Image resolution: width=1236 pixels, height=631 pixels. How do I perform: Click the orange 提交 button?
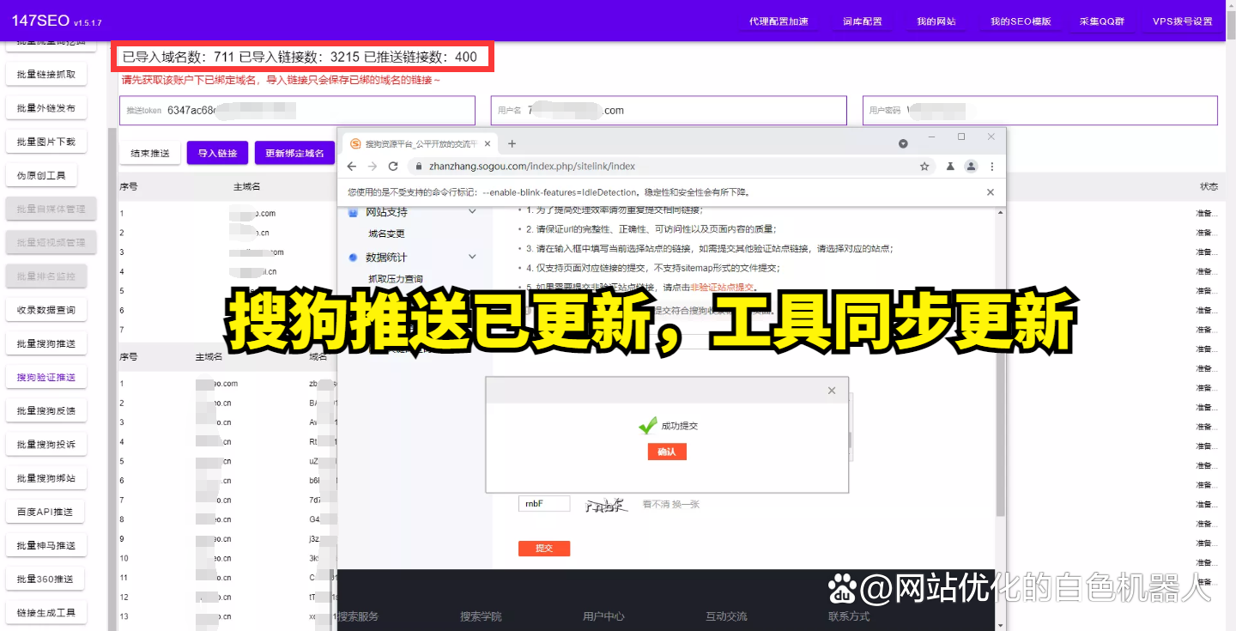click(544, 548)
